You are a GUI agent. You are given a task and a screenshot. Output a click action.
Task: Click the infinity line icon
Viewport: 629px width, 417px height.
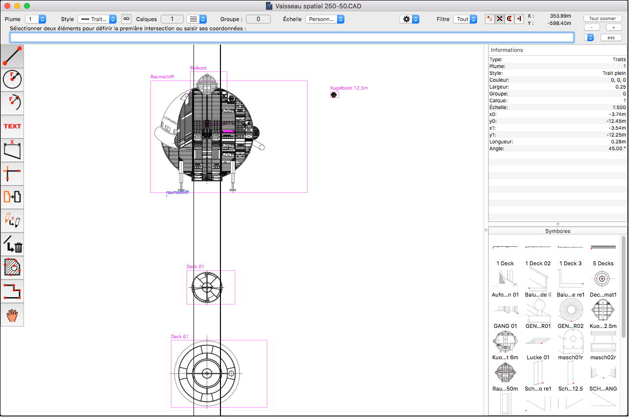pyautogui.click(x=126, y=19)
